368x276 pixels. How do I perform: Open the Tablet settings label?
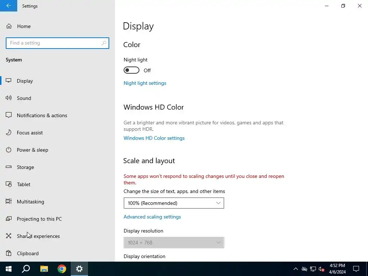tap(23, 184)
